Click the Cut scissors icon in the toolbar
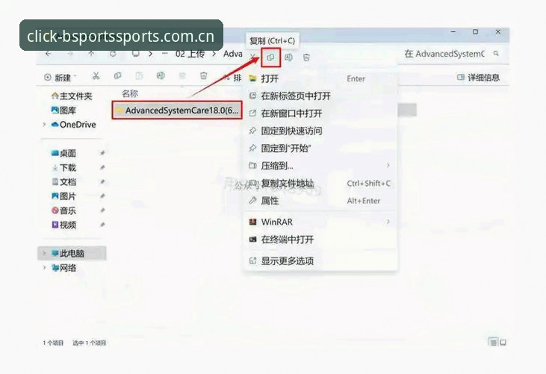 tap(96, 76)
